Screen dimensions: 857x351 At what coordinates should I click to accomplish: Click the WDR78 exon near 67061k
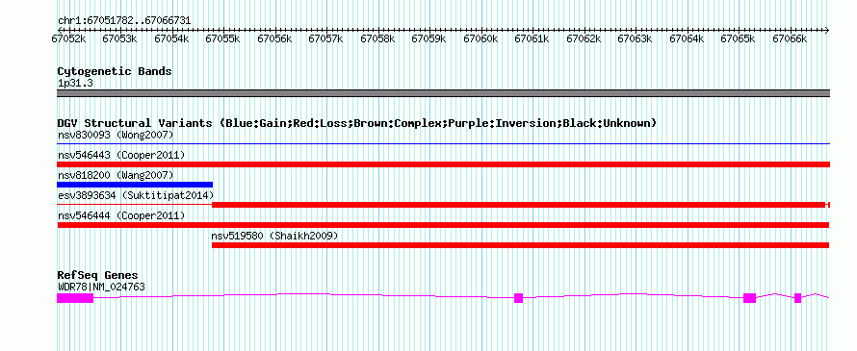coord(519,298)
